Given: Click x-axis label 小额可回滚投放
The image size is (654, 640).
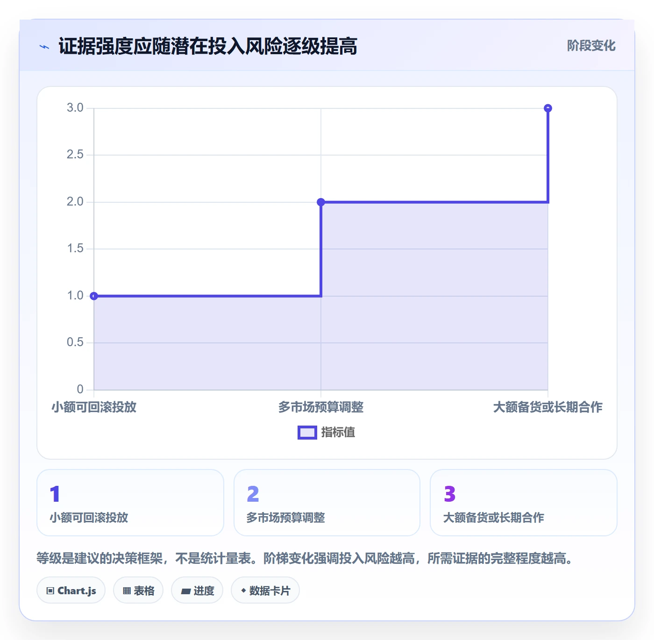Looking at the screenshot, I should coord(94,407).
